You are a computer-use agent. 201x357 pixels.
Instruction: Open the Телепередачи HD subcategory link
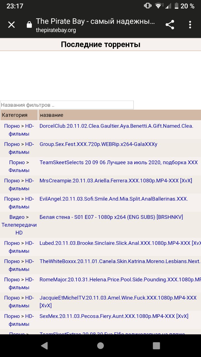click(19, 229)
